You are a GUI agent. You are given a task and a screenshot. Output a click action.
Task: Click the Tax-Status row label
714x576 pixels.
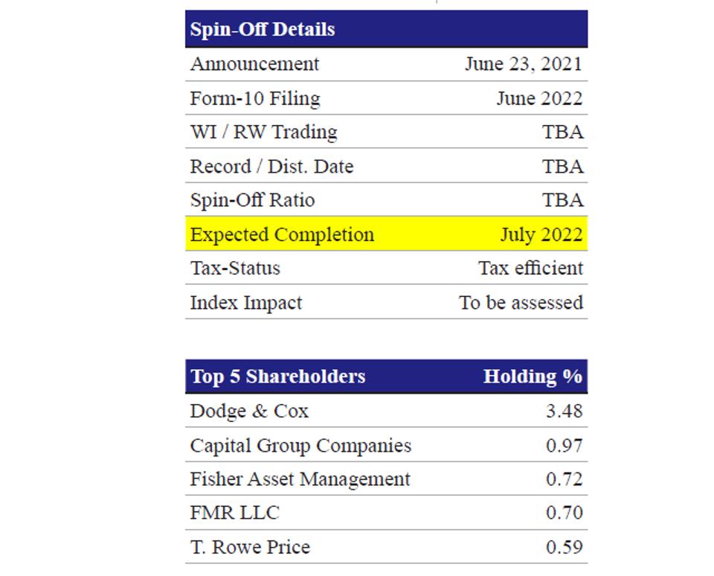[235, 268]
